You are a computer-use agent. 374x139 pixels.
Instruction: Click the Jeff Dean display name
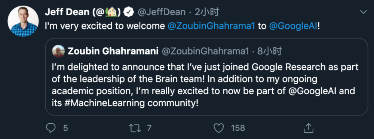click(84, 12)
